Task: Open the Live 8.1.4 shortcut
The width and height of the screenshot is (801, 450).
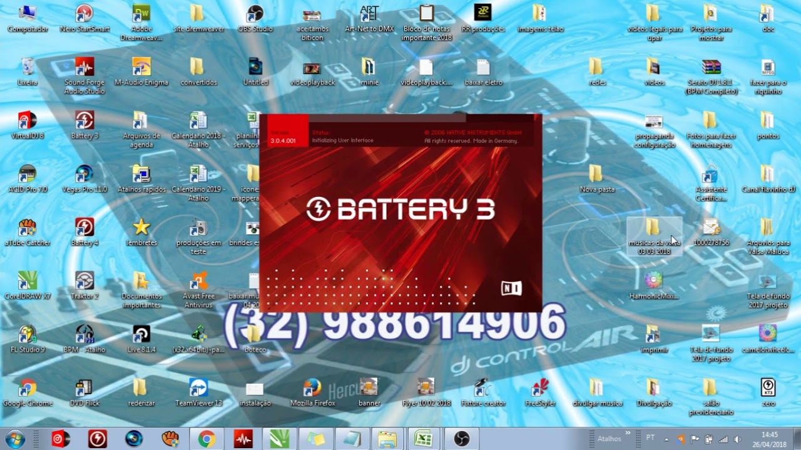Action: click(x=141, y=339)
